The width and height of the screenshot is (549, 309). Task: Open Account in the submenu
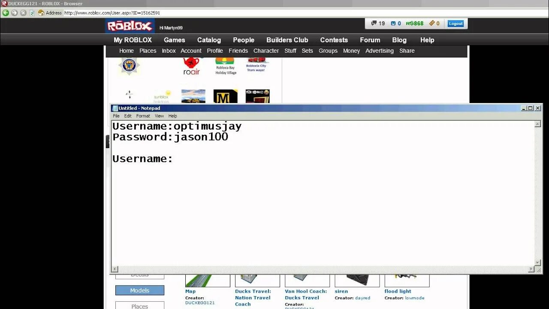191,51
